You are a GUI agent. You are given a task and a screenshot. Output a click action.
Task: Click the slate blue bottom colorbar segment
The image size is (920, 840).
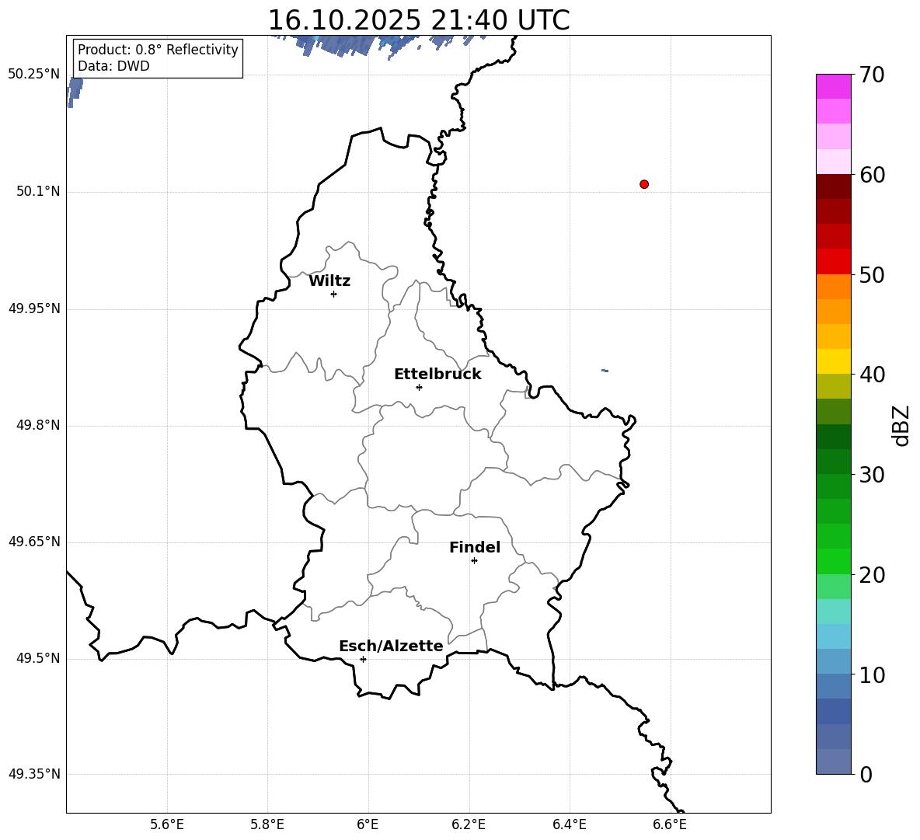pyautogui.click(x=833, y=762)
